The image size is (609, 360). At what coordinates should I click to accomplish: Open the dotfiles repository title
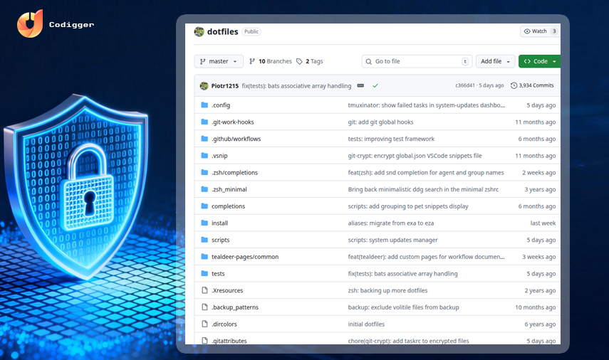pyautogui.click(x=222, y=32)
